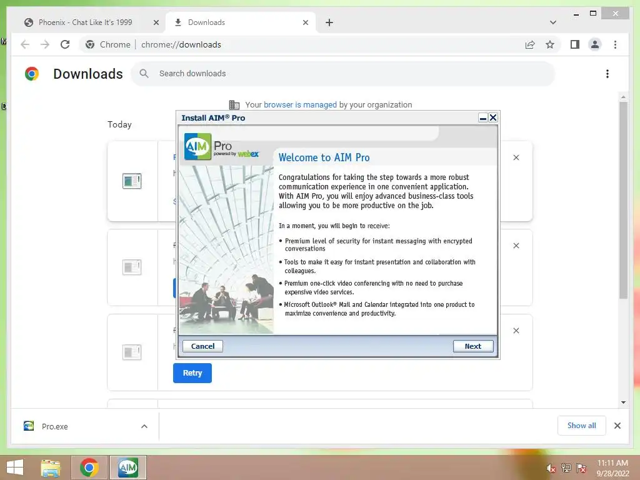Select the Downloads tab
The height and width of the screenshot is (480, 640).
206,22
